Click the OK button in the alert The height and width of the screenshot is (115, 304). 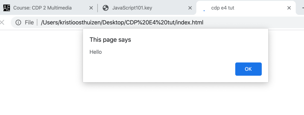248,69
